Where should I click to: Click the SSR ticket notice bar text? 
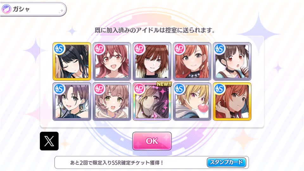point(117,162)
